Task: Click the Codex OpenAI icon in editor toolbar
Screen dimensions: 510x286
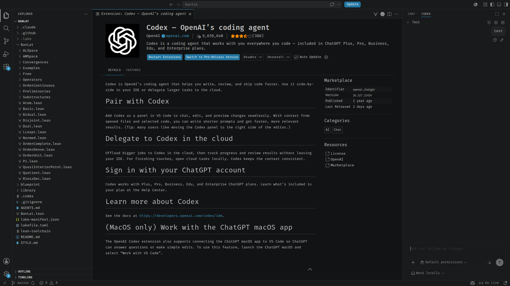Action: click(x=382, y=14)
